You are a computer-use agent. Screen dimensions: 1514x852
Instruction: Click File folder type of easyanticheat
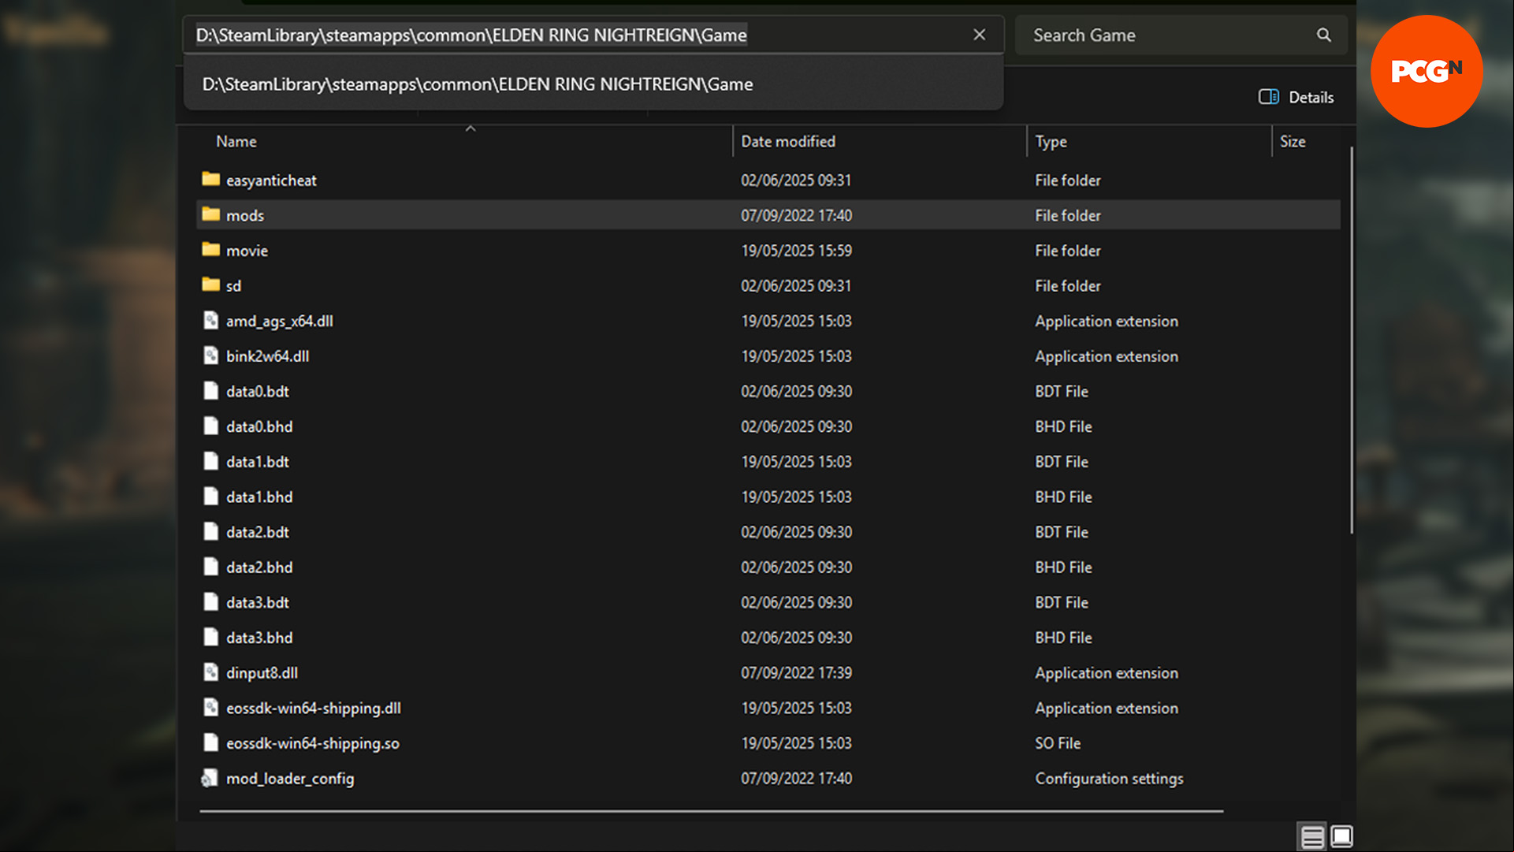coord(1068,180)
